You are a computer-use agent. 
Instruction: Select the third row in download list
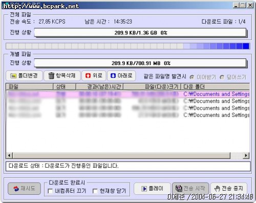point(128,108)
